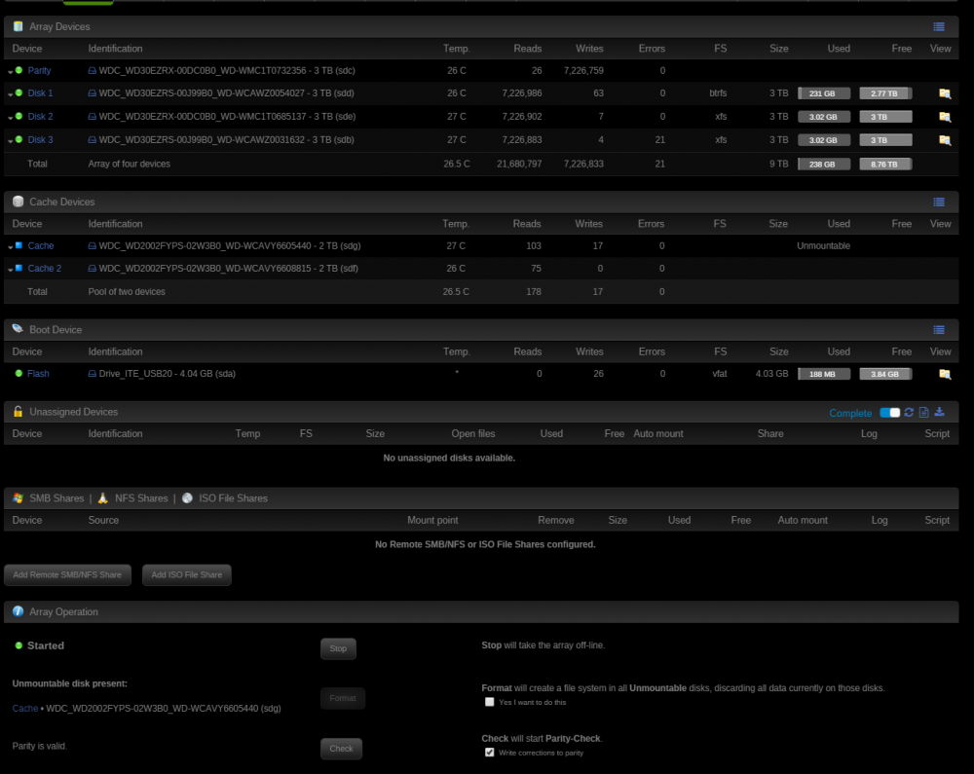Expand the Cache 2 device arrow
The image size is (974, 774).
11,270
